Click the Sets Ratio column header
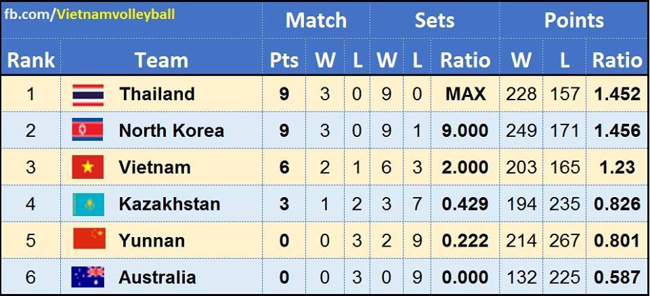The image size is (650, 296). pyautogui.click(x=465, y=60)
